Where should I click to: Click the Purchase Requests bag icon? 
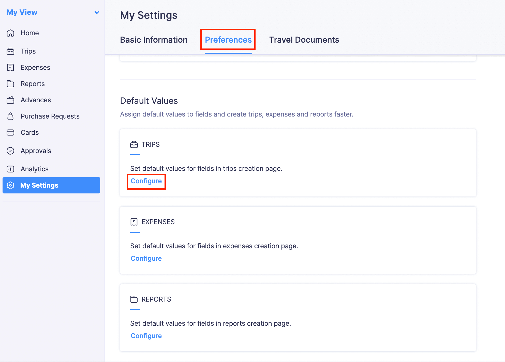(x=10, y=116)
